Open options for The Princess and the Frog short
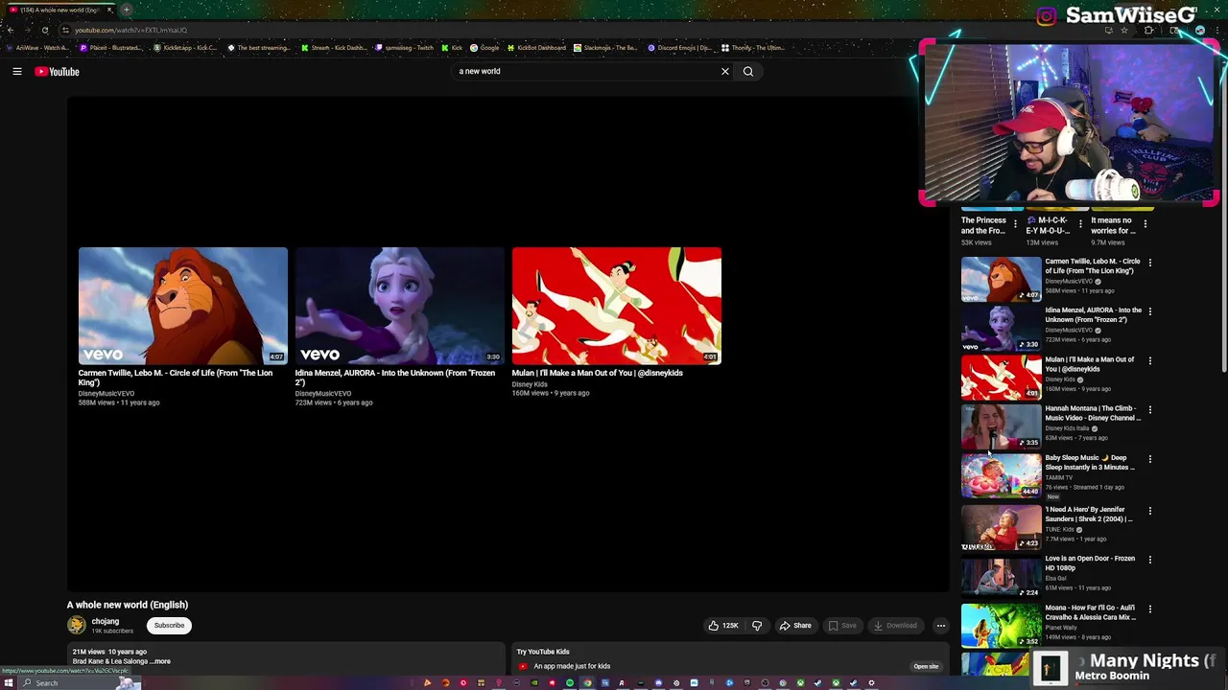 click(x=1015, y=223)
